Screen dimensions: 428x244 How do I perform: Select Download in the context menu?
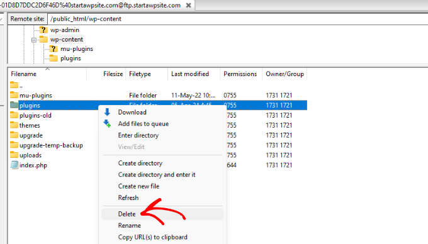pyautogui.click(x=132, y=113)
